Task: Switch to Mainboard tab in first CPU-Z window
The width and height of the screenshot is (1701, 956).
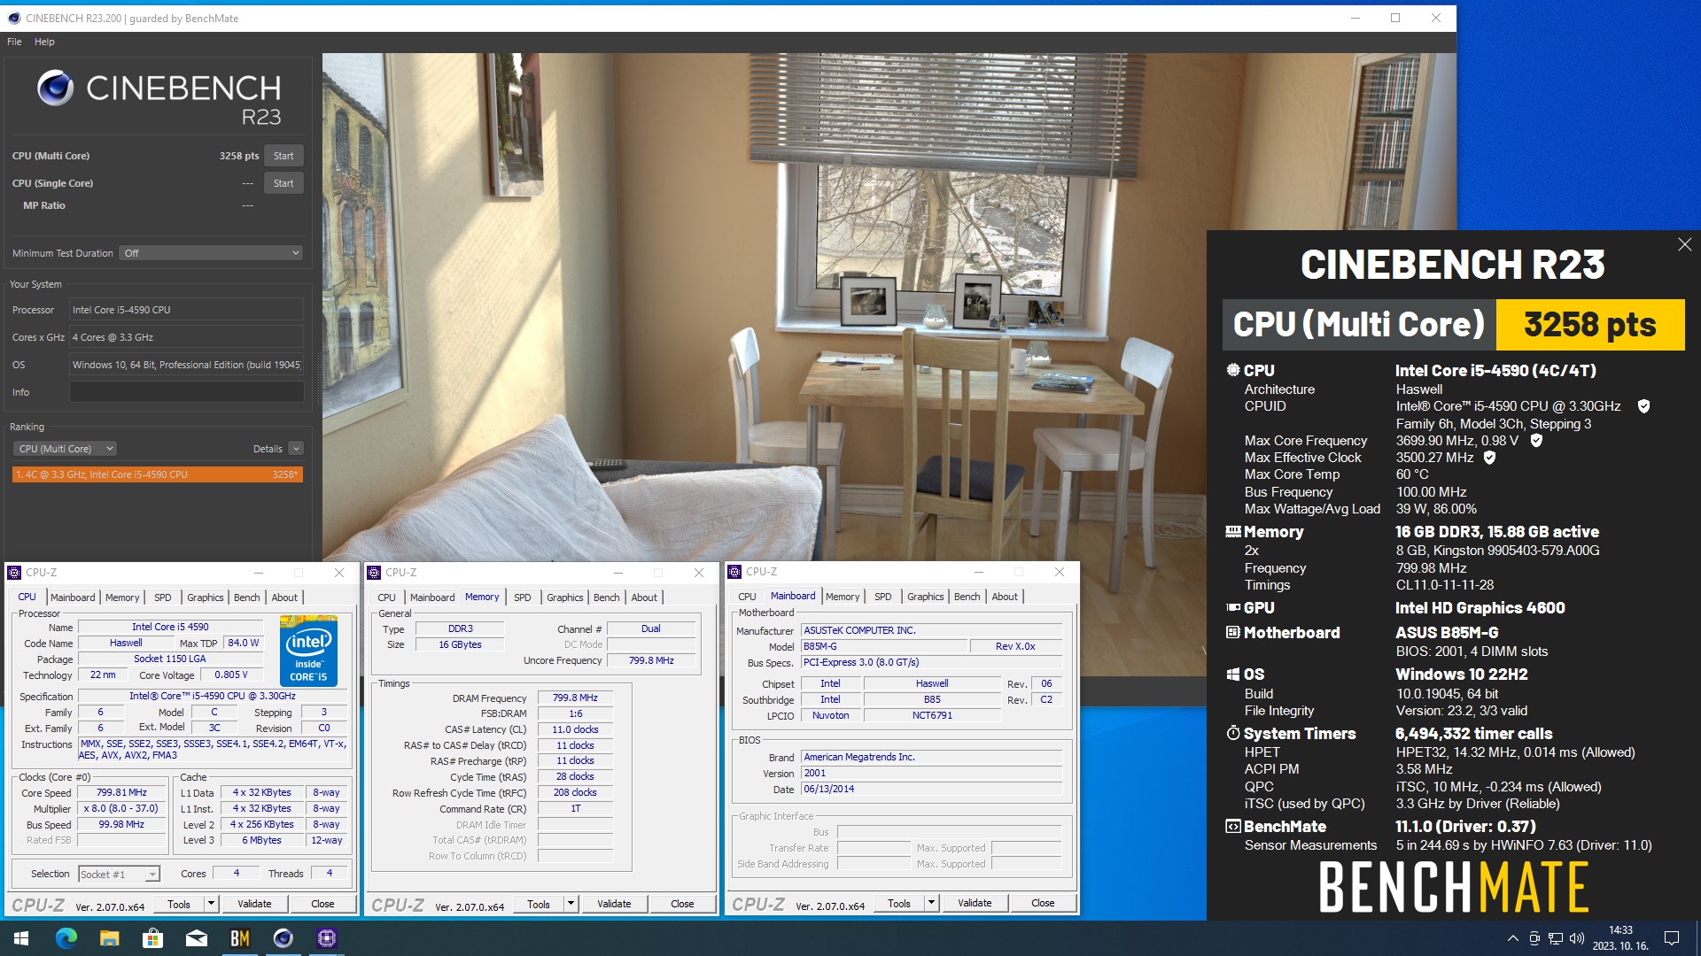Action: [73, 597]
